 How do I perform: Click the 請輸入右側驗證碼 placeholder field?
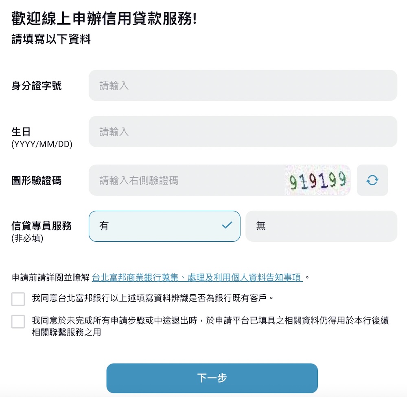[183, 180]
